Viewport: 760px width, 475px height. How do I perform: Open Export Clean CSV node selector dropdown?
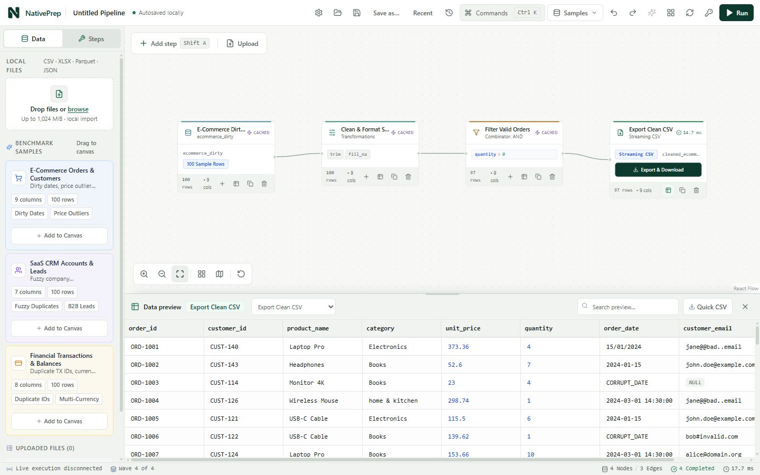click(x=293, y=307)
